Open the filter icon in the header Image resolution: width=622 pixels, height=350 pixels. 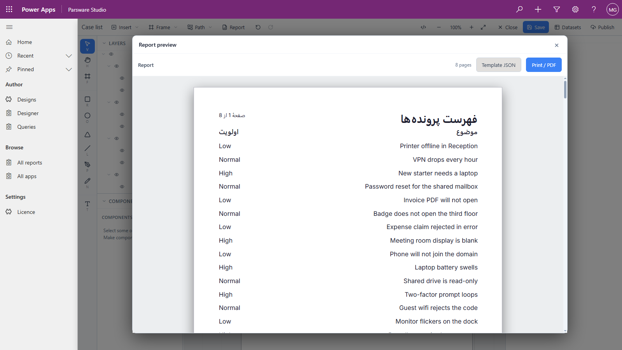click(557, 9)
